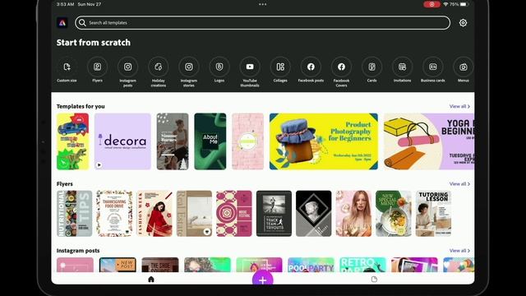Open the Collages category icon
Viewport: 526px width, 296px height.
(x=280, y=67)
